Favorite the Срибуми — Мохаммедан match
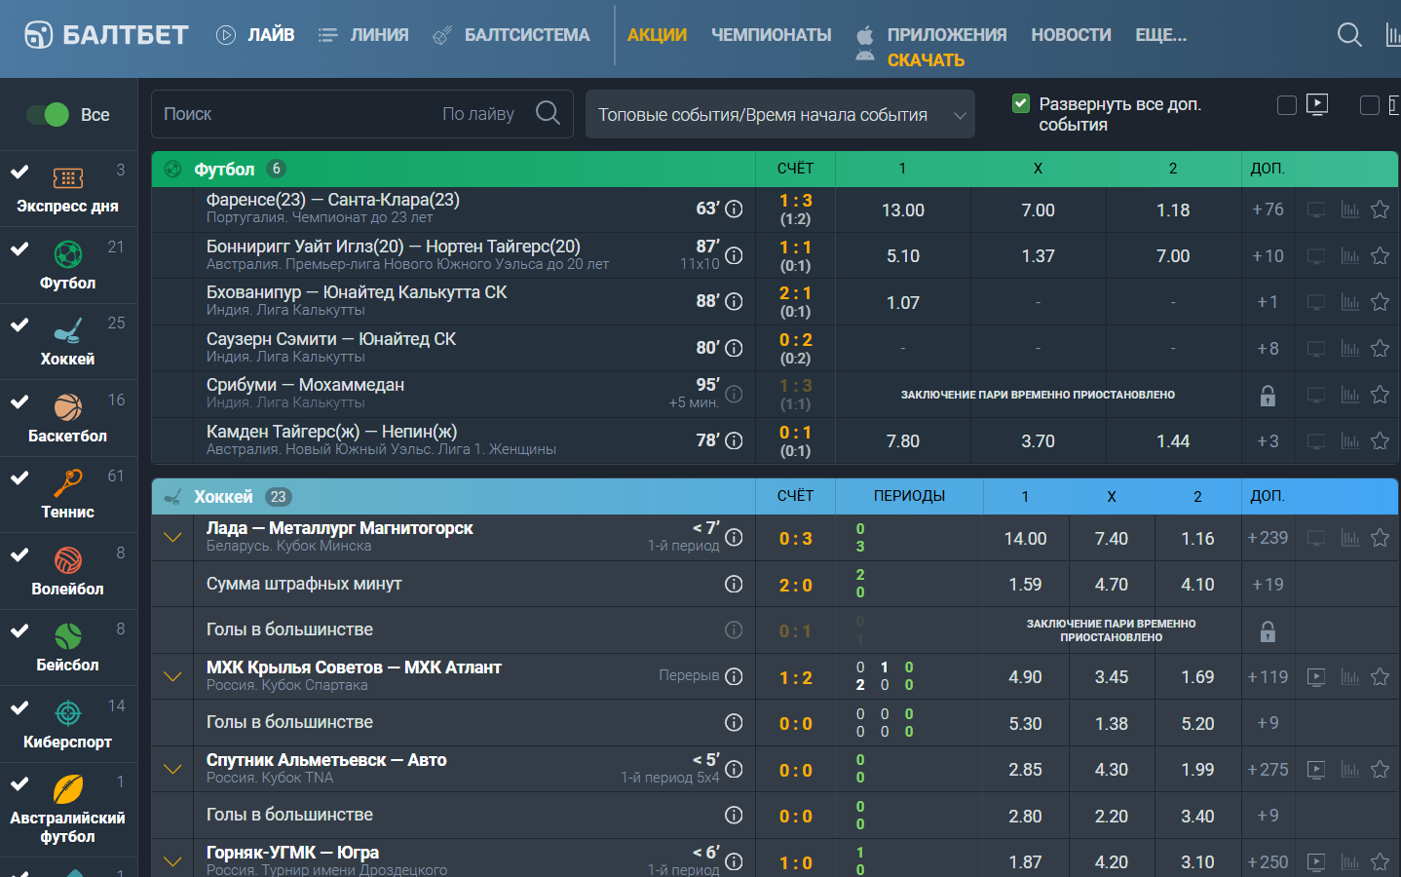 (x=1380, y=395)
